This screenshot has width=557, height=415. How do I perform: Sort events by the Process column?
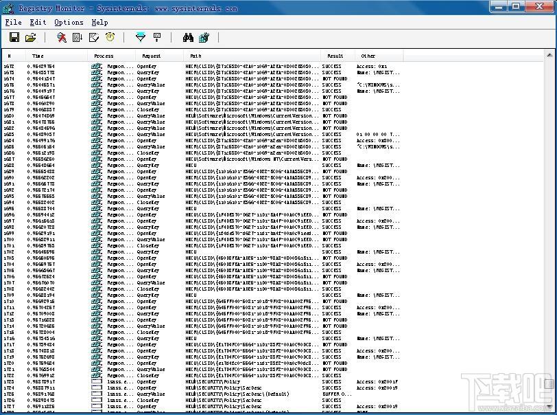click(x=103, y=56)
